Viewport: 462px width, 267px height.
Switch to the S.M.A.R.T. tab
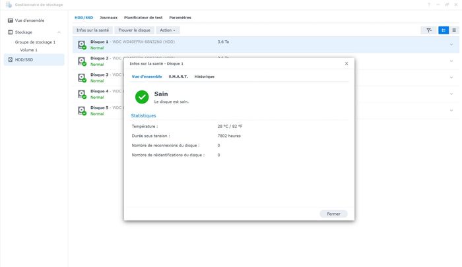(x=178, y=76)
